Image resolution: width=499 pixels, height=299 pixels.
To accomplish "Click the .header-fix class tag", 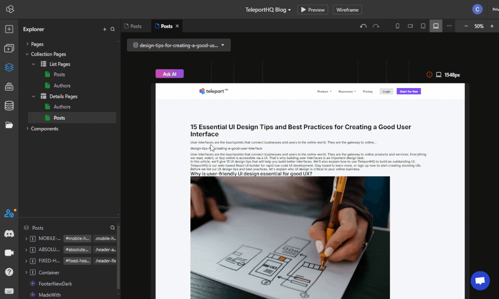I will [x=106, y=261].
